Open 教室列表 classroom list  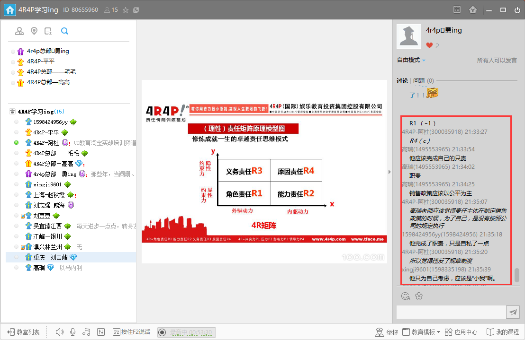click(23, 332)
